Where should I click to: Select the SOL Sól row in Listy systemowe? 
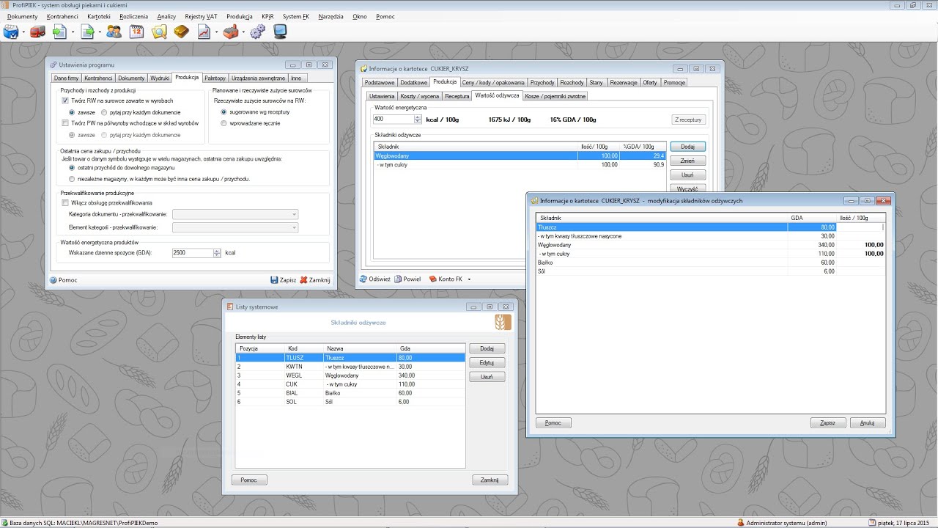(x=350, y=402)
